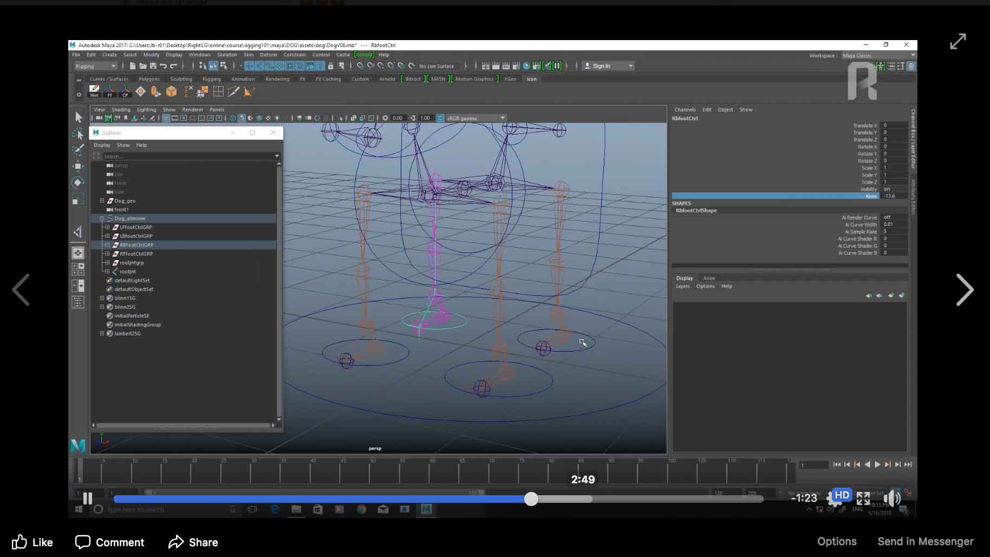
Task: Select the arrow Select tool in Maya toolbox
Action: coord(79,117)
